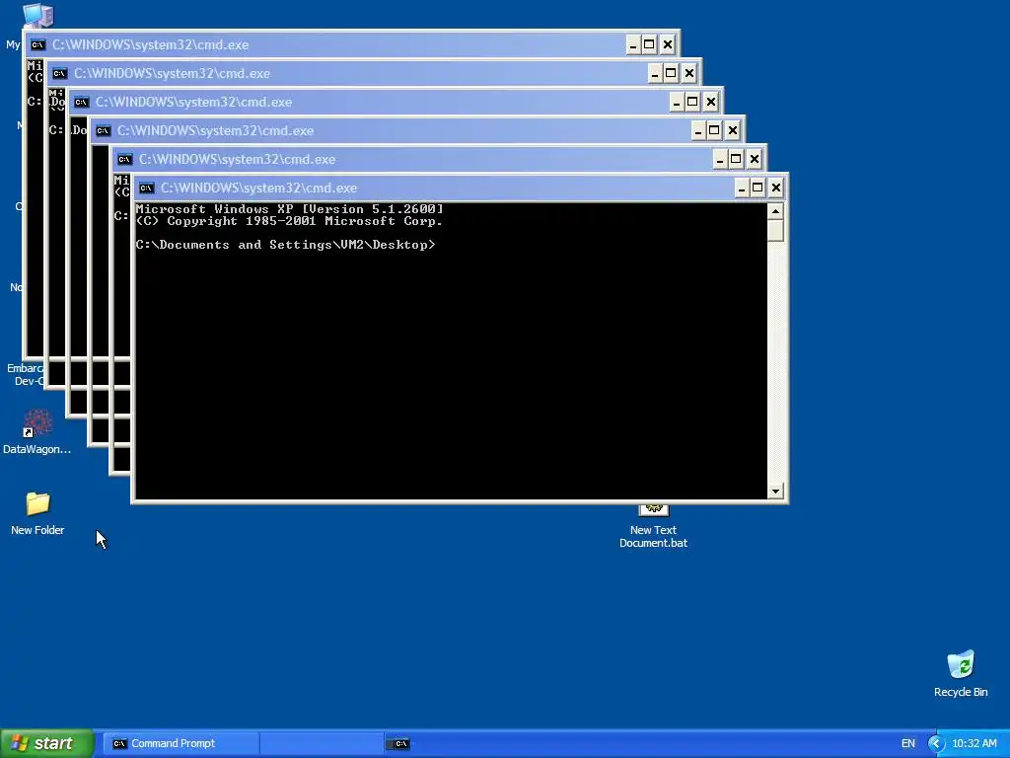1010x758 pixels.
Task: Close the cmd window just behind the front one
Action: 755,159
